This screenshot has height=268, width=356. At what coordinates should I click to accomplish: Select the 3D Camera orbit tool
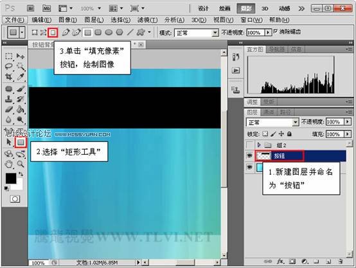(21, 154)
